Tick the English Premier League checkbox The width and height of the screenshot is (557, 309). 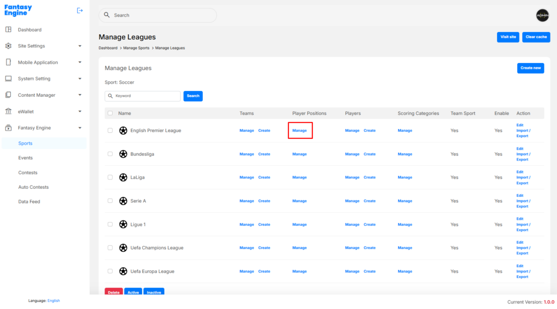click(x=110, y=131)
